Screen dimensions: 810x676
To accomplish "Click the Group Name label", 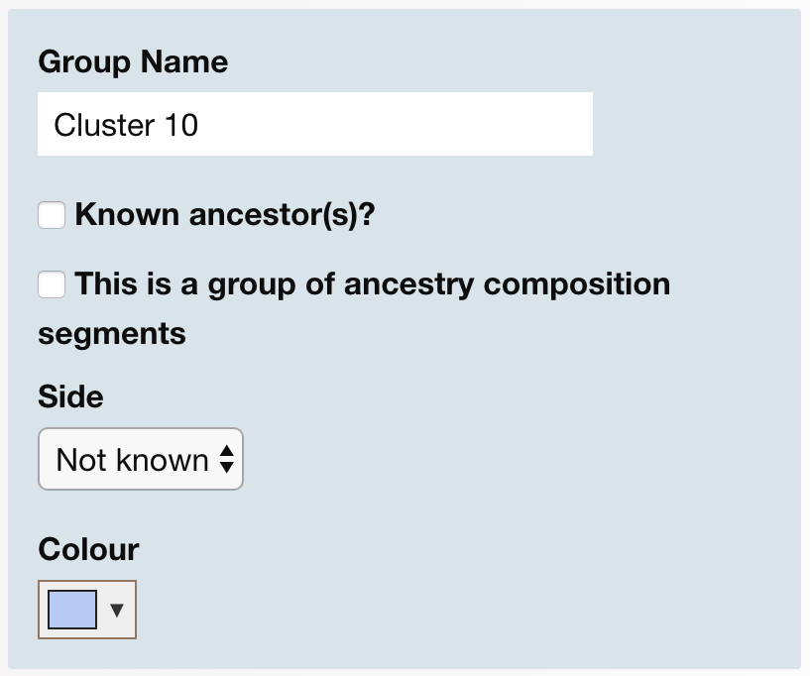I will [132, 61].
